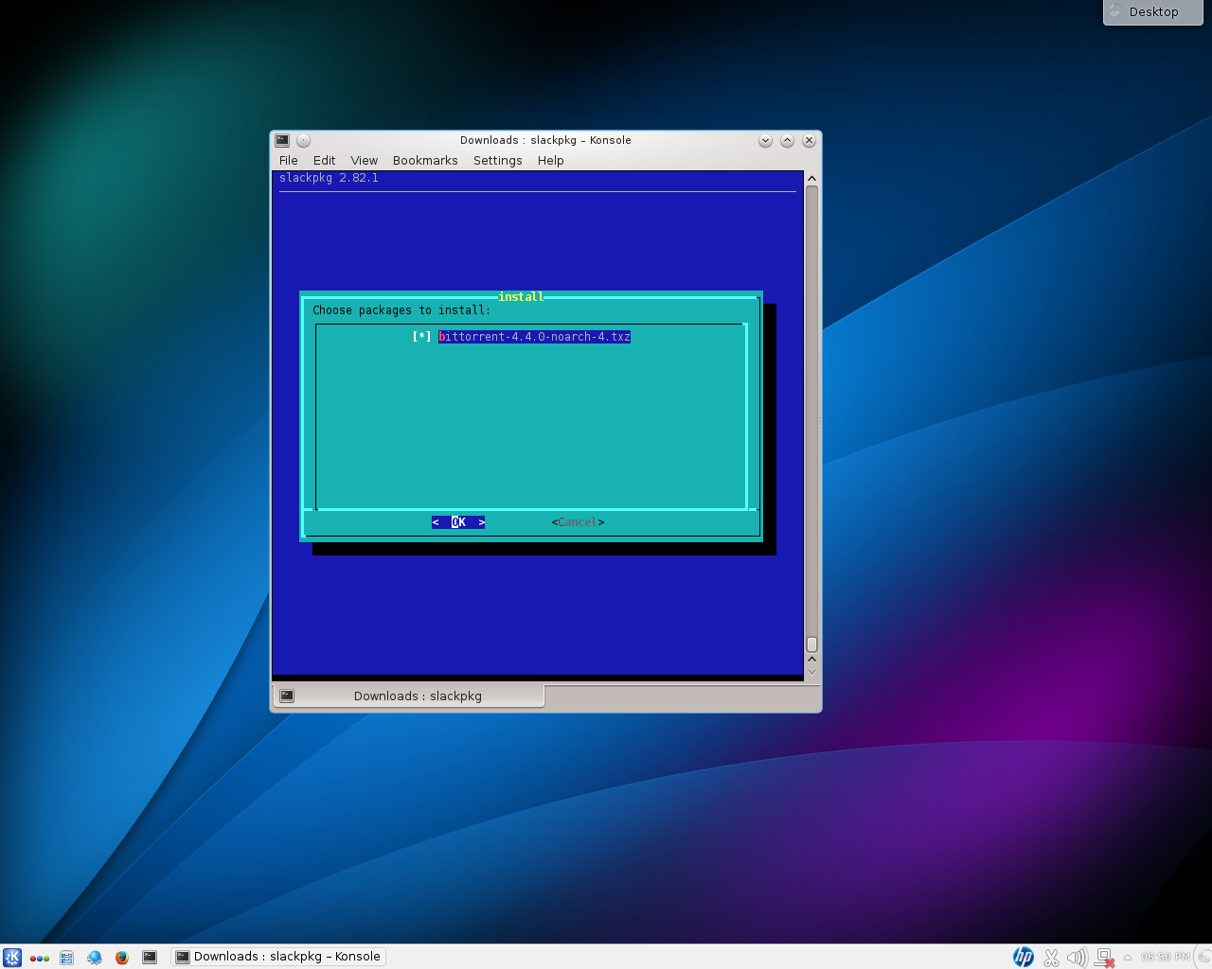Open the Help menu
This screenshot has height=969, width=1212.
coord(551,161)
